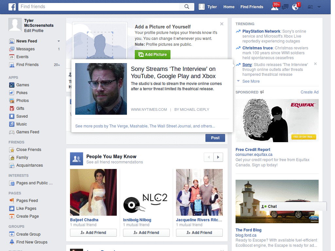
Task: Click the Family house icon
Action: point(12,158)
